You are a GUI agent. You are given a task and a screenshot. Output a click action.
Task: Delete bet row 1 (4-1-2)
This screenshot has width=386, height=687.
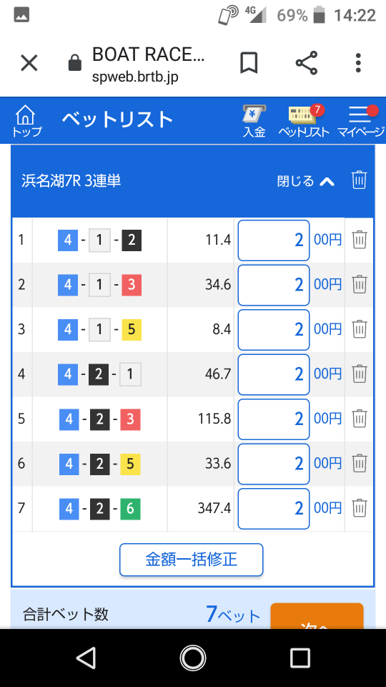(360, 240)
